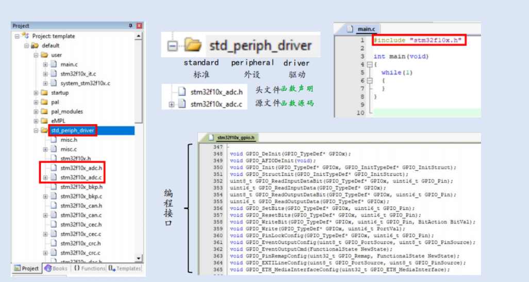Select stm32f10x_it.c in tree
This screenshot has height=282, width=529.
(x=78, y=74)
